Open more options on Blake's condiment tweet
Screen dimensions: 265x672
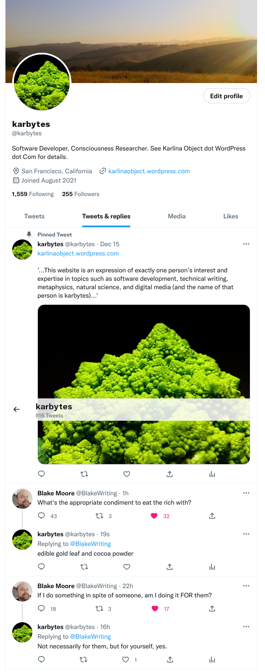tap(246, 493)
